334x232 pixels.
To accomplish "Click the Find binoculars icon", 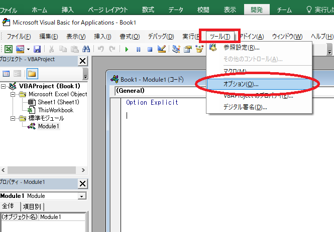I will [x=86, y=49].
